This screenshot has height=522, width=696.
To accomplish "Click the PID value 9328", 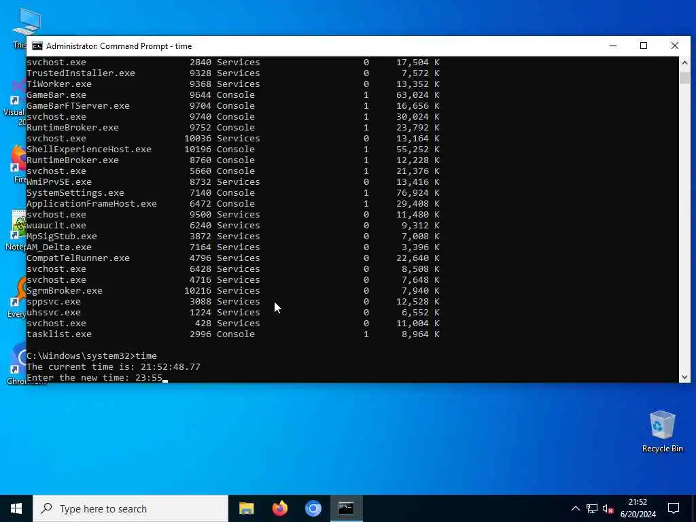I will 201,73.
